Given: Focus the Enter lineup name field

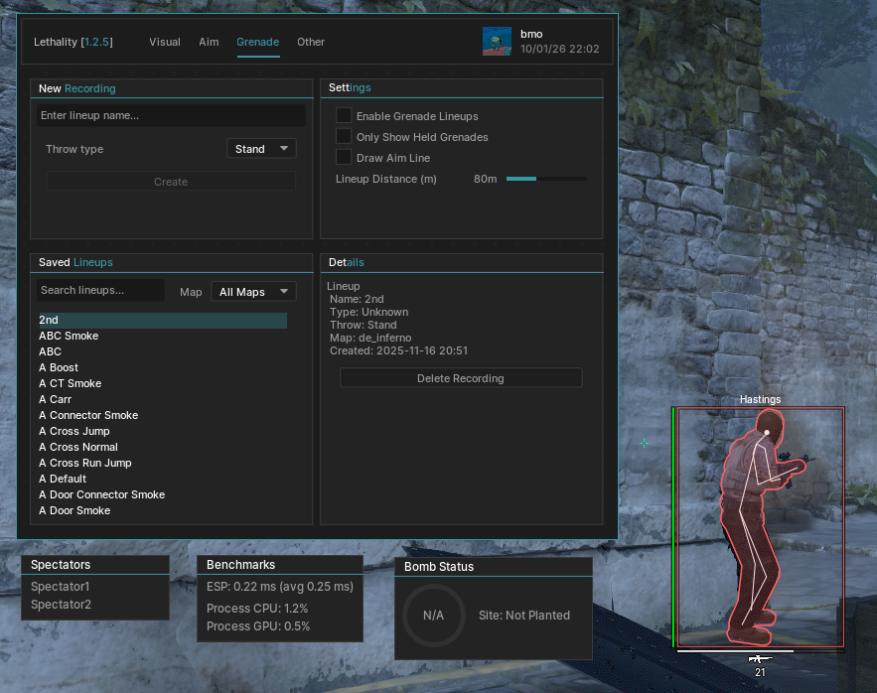Looking at the screenshot, I should coord(171,116).
